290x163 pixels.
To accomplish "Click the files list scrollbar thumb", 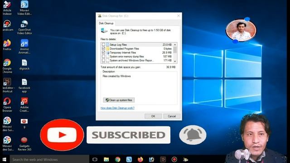I will pyautogui.click(x=175, y=50).
